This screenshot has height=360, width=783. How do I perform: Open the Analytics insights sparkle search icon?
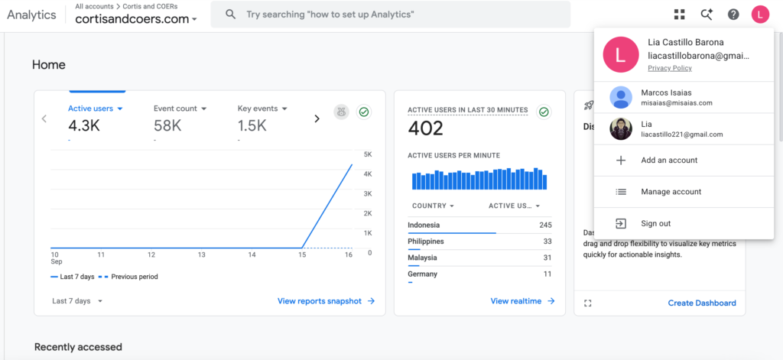coord(706,14)
